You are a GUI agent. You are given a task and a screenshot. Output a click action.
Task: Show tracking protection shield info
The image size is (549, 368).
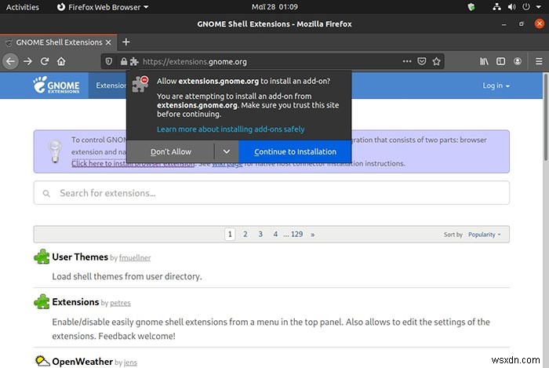point(109,62)
